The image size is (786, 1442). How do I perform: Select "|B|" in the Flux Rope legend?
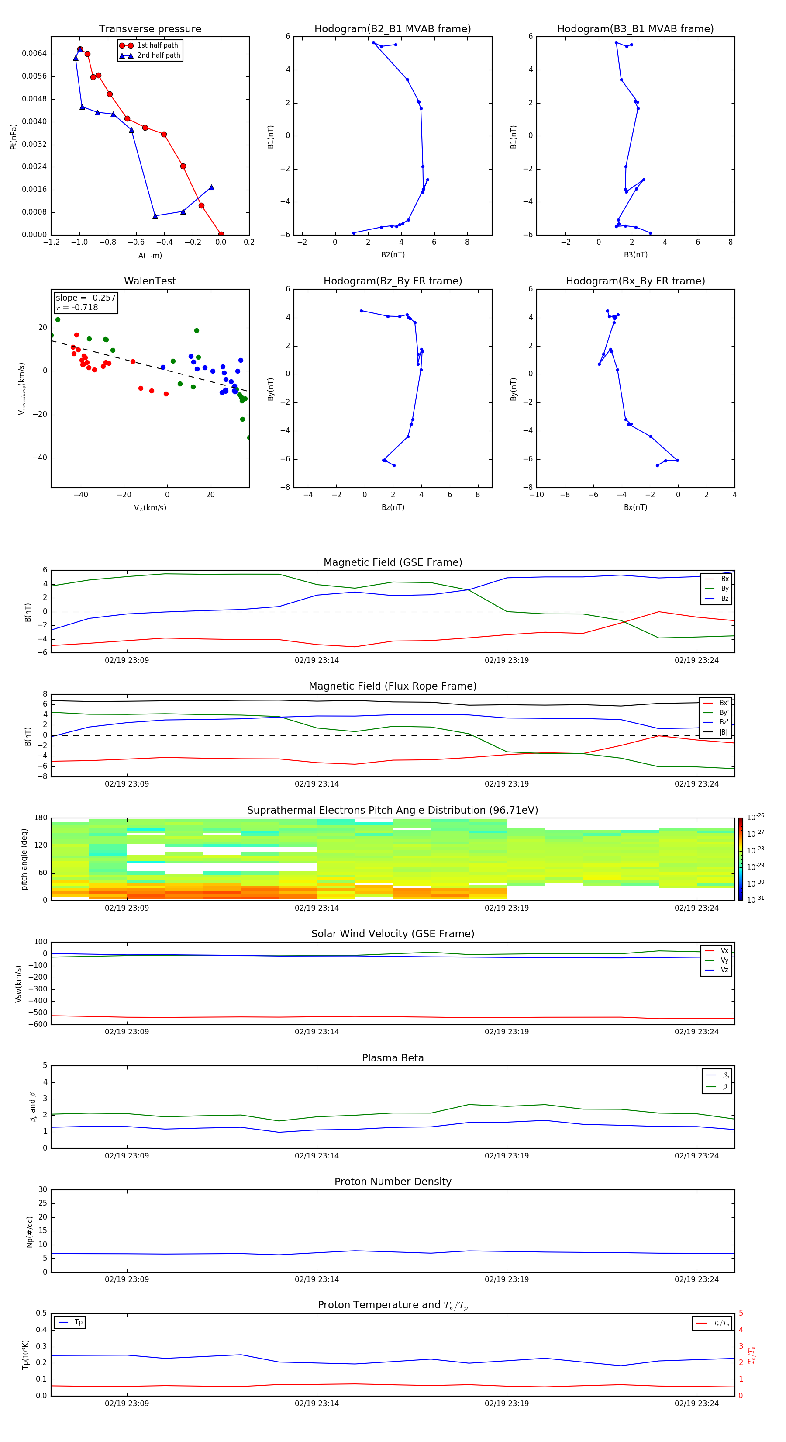coord(716,732)
